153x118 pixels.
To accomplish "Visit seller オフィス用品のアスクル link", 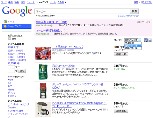I will 124,88.
